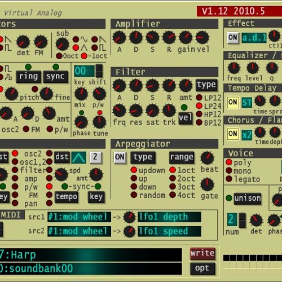The width and height of the screenshot is (282, 282).
Task: Click the opt button
Action: 202,268
